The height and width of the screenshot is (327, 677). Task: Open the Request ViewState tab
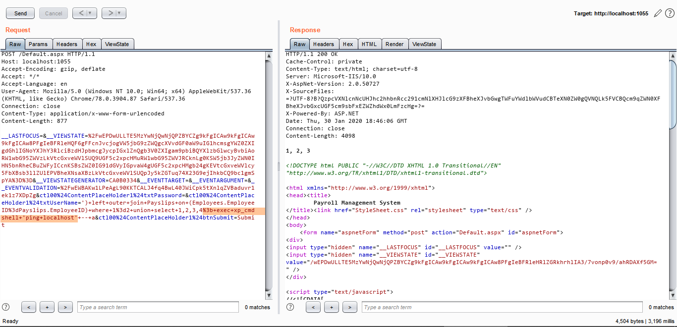(117, 44)
